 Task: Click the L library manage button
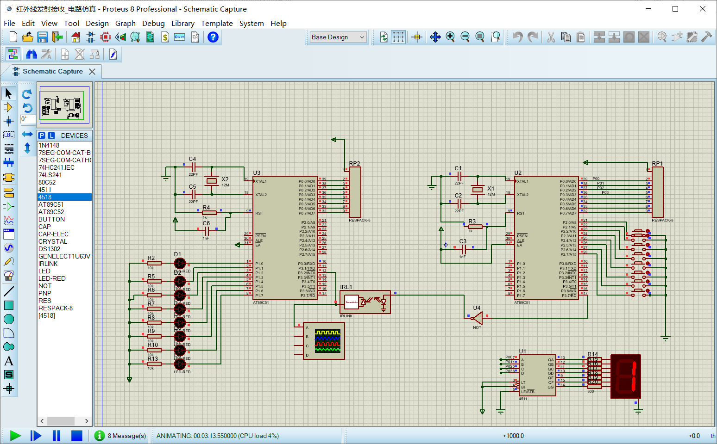51,136
